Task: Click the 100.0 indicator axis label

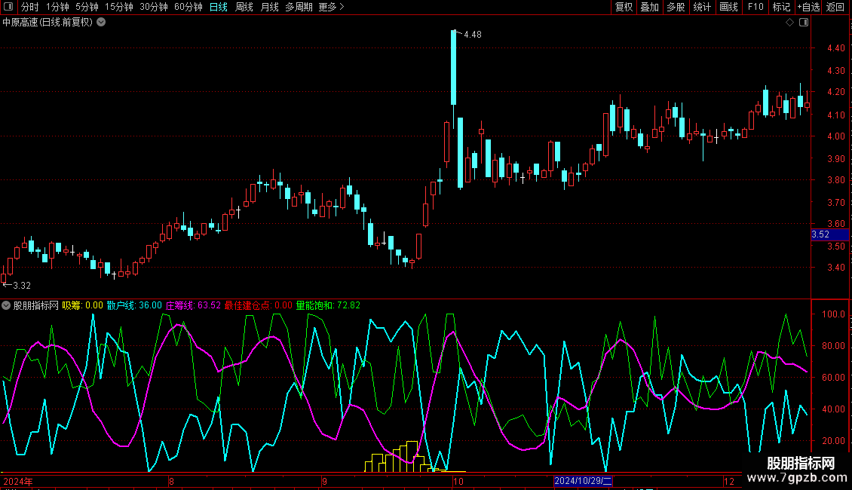Action: pyautogui.click(x=833, y=314)
